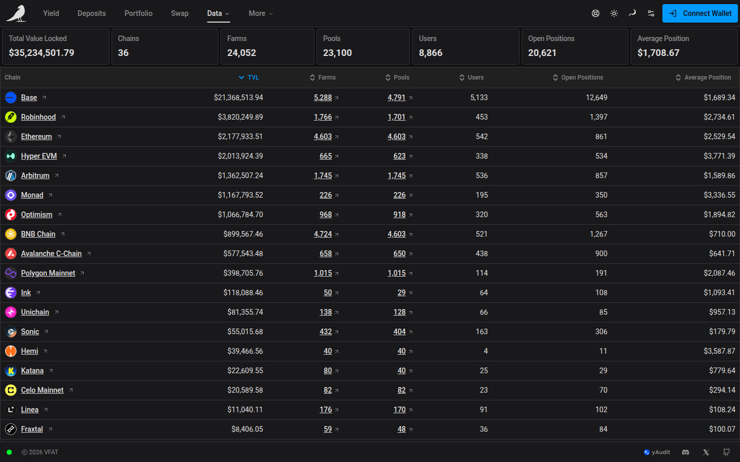Image resolution: width=740 pixels, height=462 pixels.
Task: Click the green status dot in footer
Action: point(9,452)
